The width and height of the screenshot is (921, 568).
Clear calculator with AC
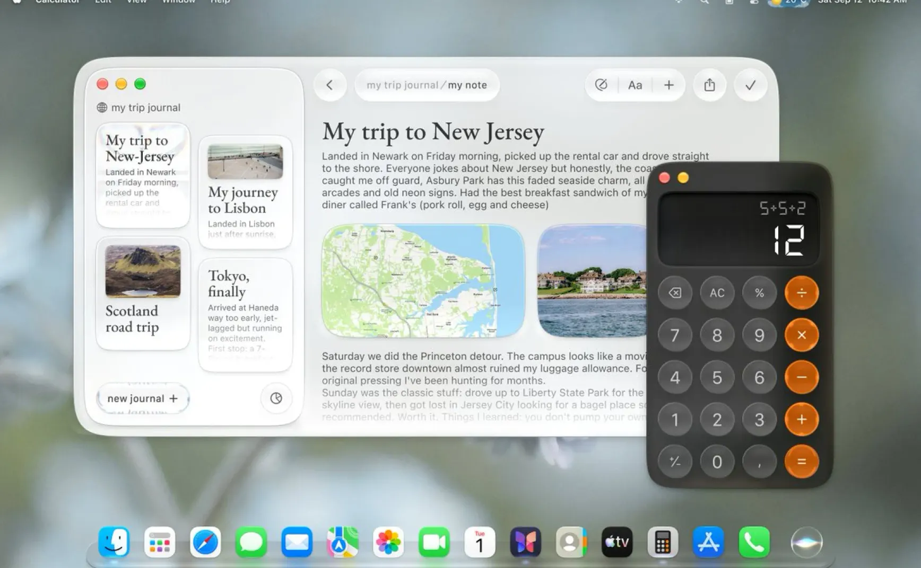pyautogui.click(x=717, y=292)
